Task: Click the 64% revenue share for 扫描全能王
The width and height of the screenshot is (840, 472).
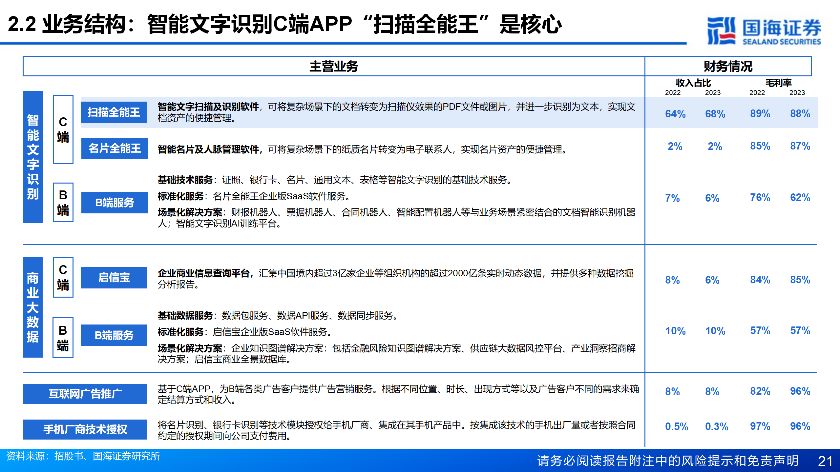Action: [x=675, y=114]
